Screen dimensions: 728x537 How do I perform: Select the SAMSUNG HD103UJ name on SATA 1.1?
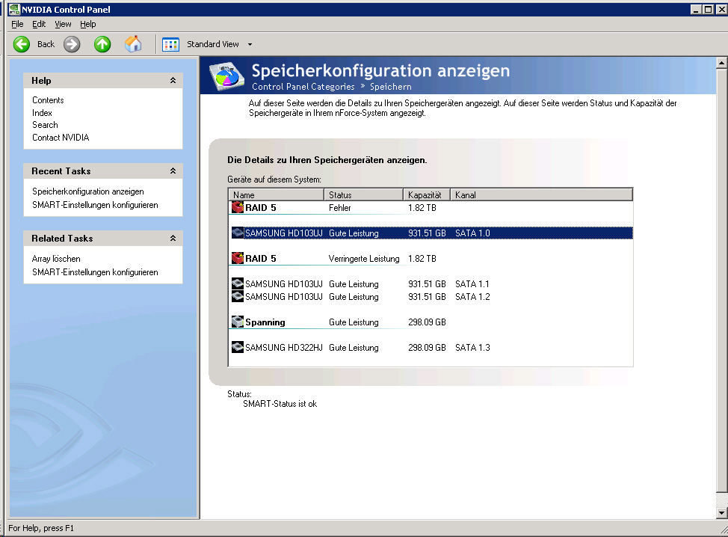[x=284, y=283]
